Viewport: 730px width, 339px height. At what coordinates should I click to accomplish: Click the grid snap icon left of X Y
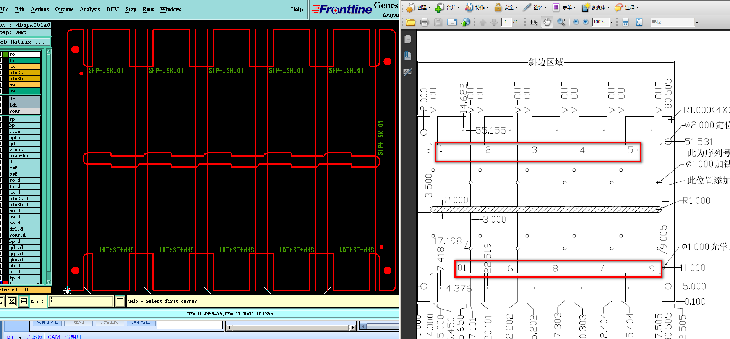tap(23, 301)
